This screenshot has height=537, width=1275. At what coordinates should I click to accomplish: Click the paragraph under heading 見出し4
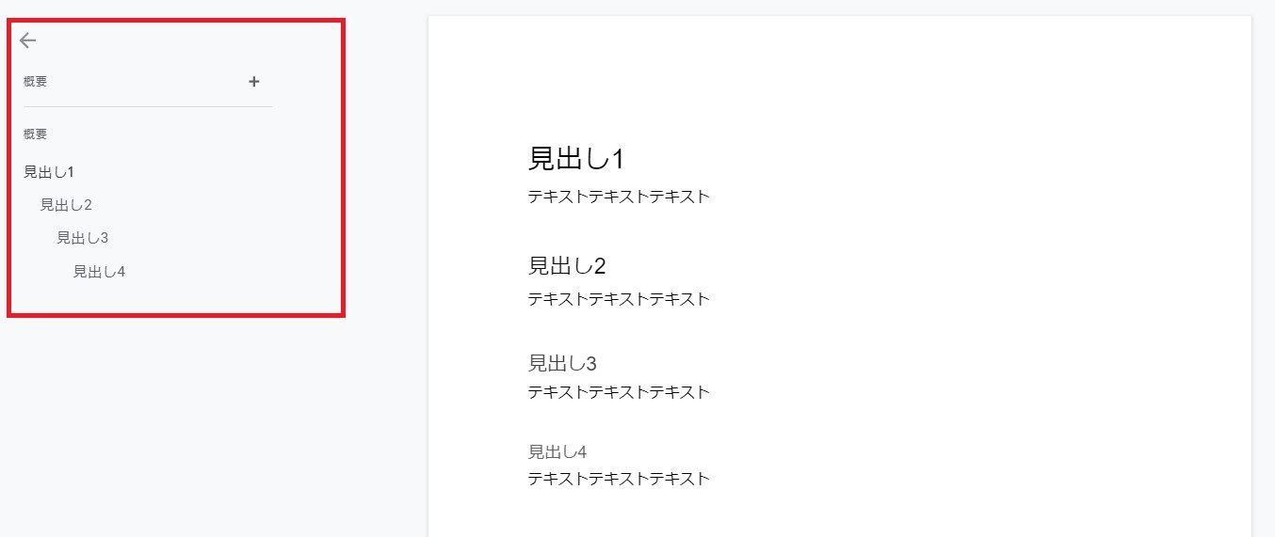(618, 479)
